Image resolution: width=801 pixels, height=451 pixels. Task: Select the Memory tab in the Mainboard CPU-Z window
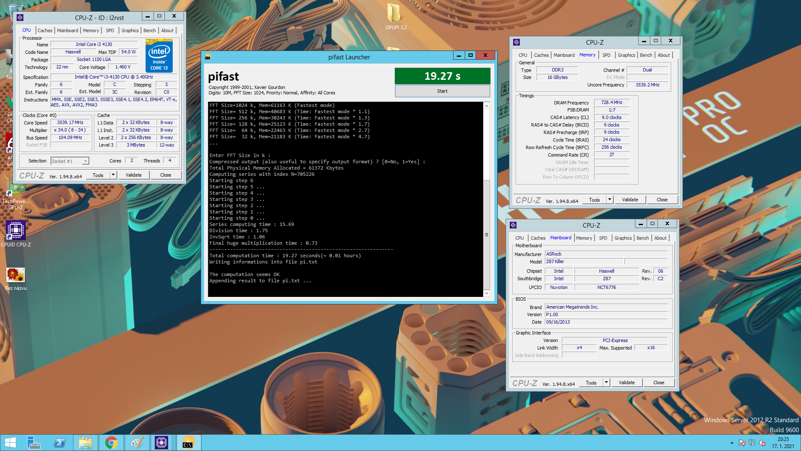point(584,238)
